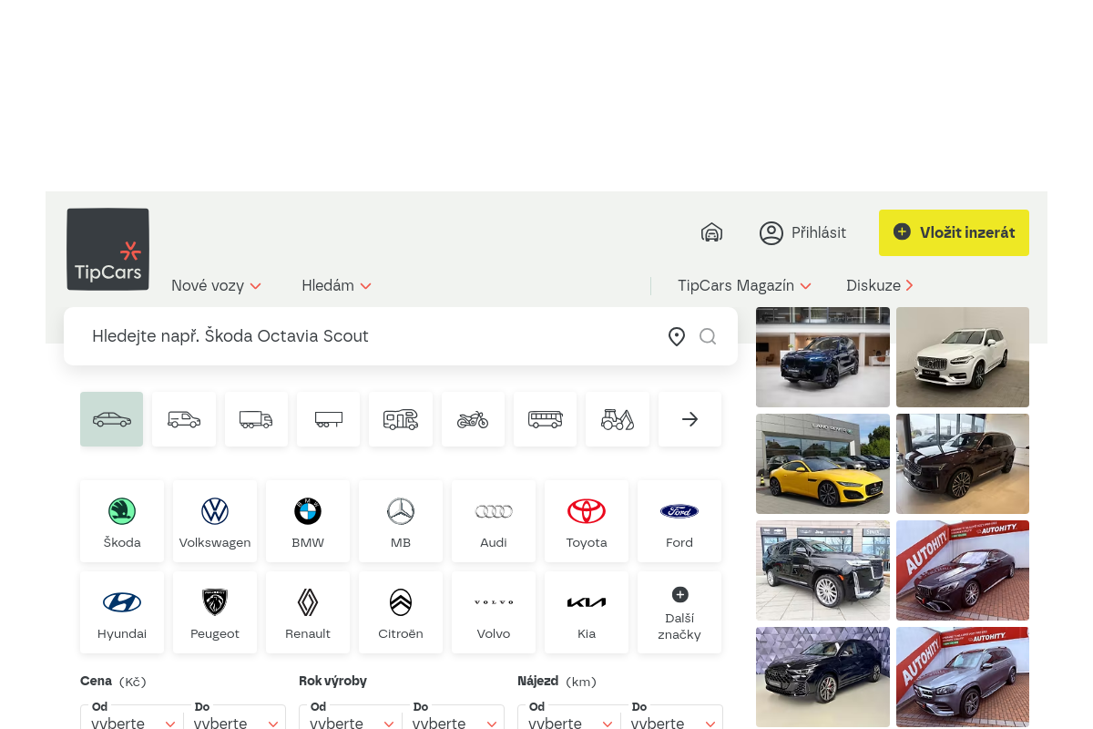Select the trucks category icon

256,419
